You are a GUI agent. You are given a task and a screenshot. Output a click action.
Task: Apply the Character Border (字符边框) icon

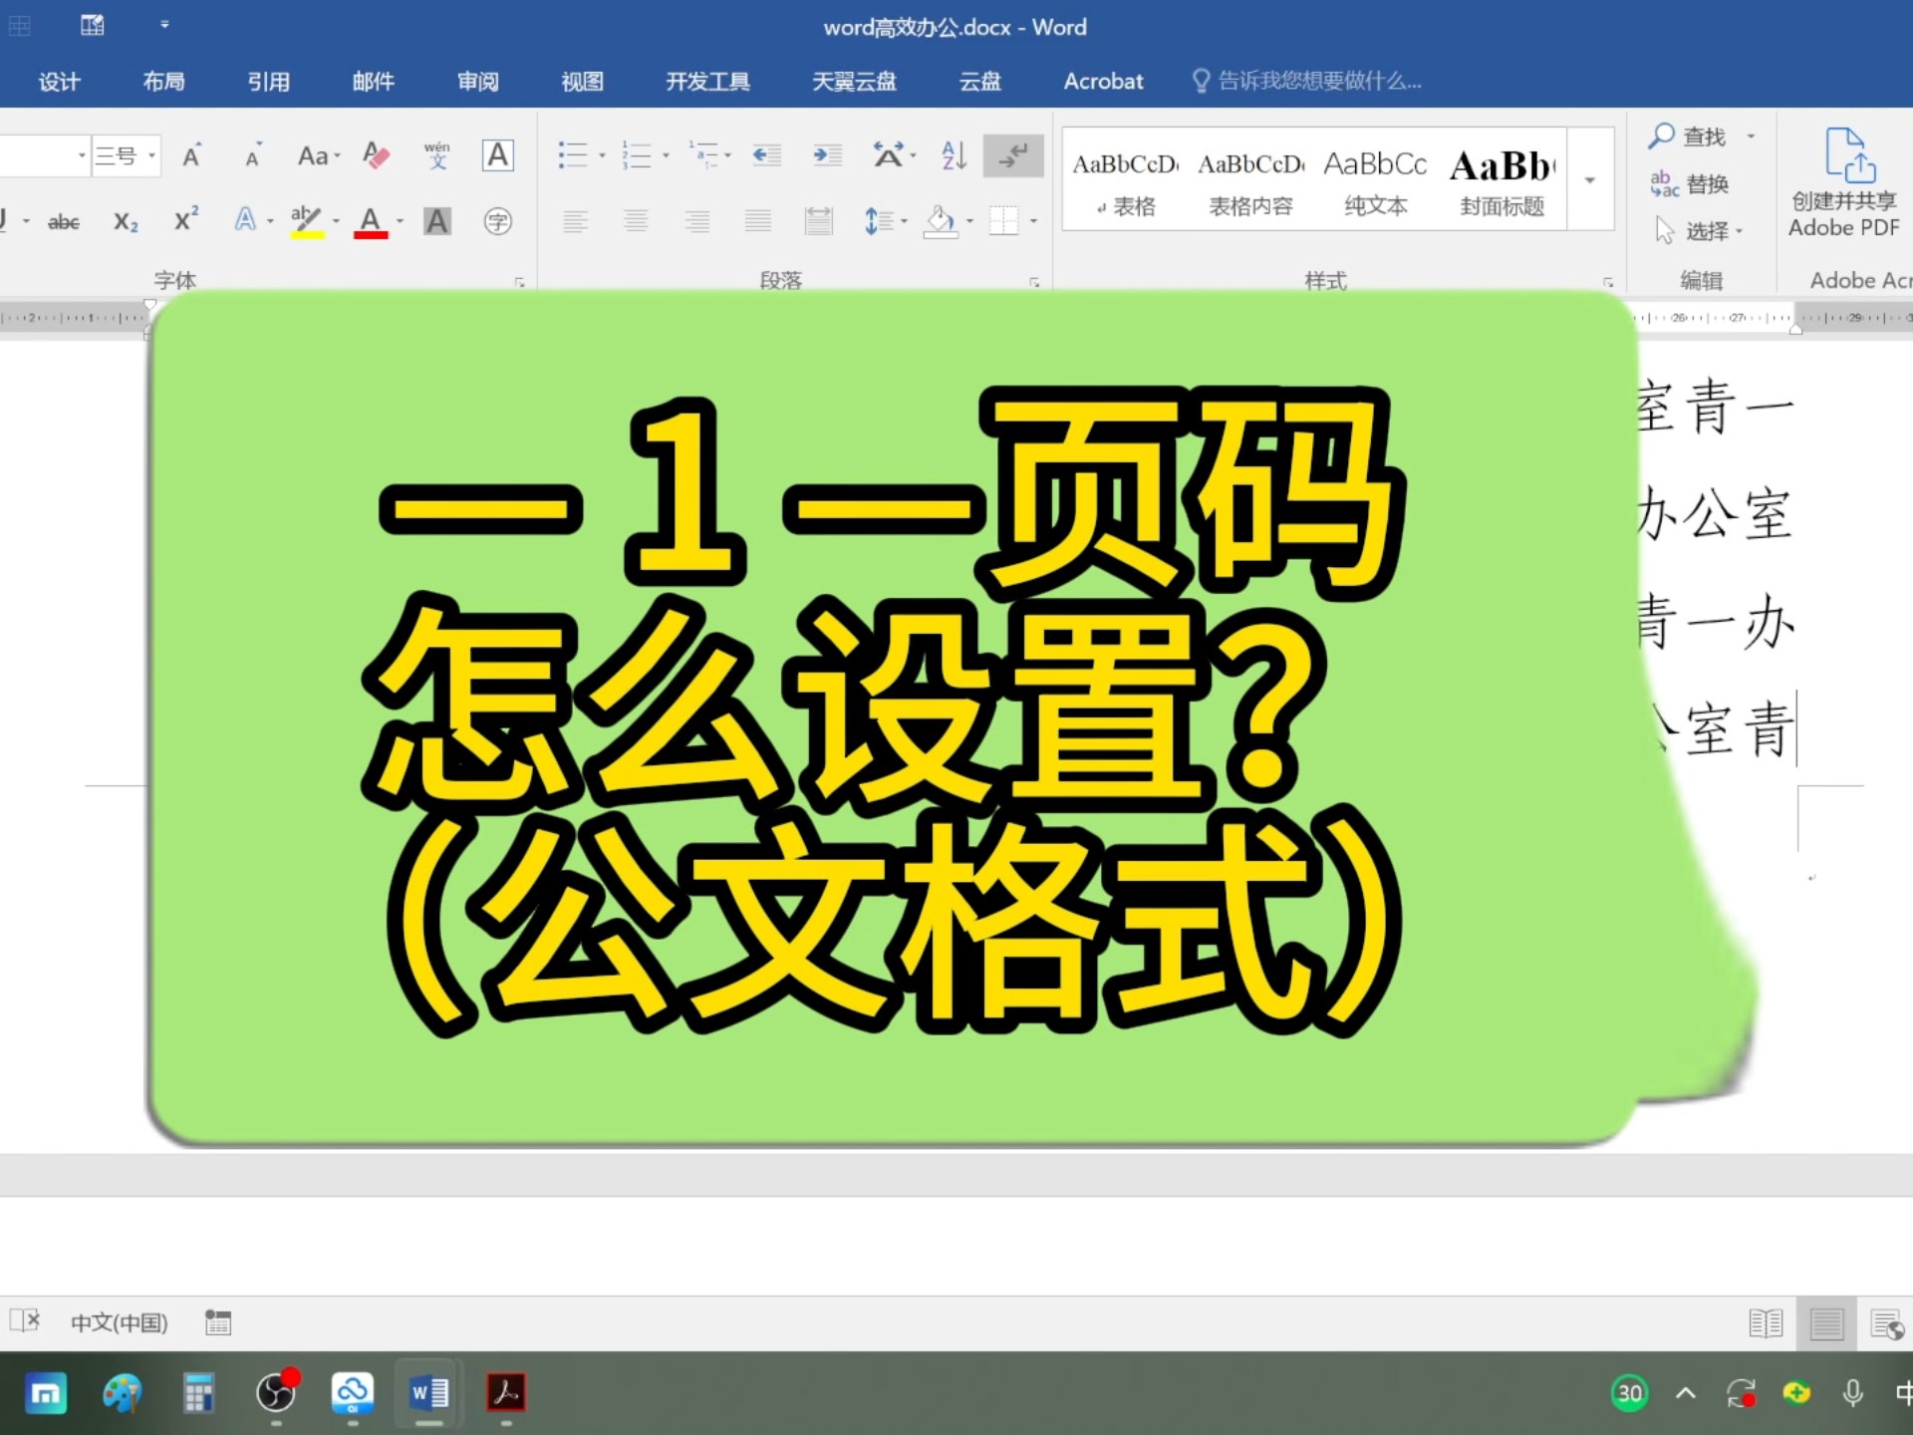click(497, 155)
